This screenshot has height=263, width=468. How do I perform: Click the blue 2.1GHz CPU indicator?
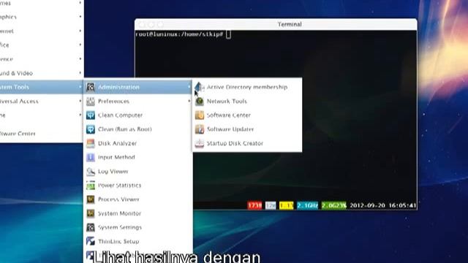pos(307,205)
